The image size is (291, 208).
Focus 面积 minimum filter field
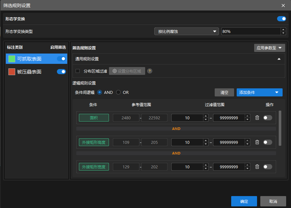pyautogui.click(x=187, y=118)
